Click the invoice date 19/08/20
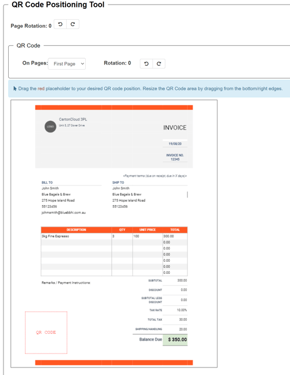The width and height of the screenshot is (290, 375). (175, 144)
